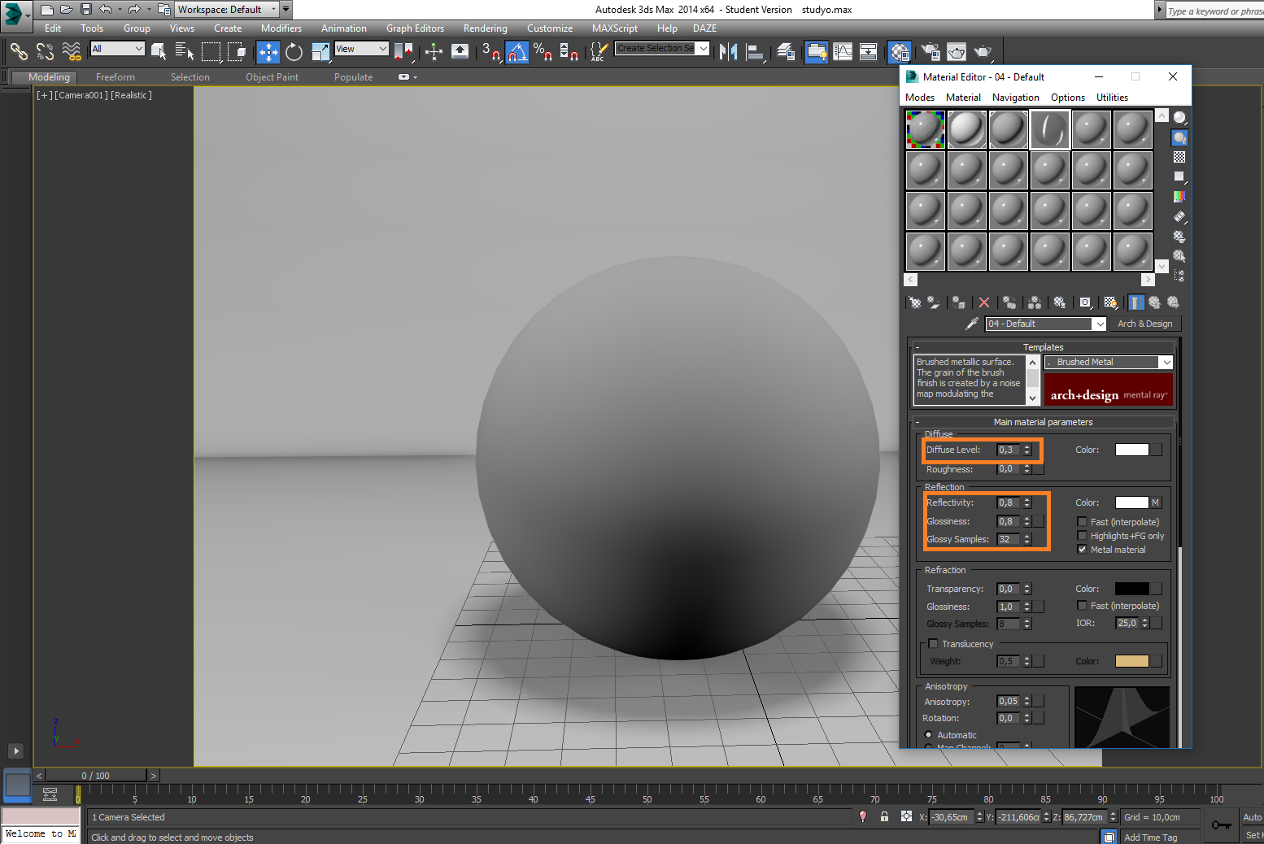Enable Fast (interpolate) under Reflection
The width and height of the screenshot is (1264, 844).
[x=1082, y=522]
